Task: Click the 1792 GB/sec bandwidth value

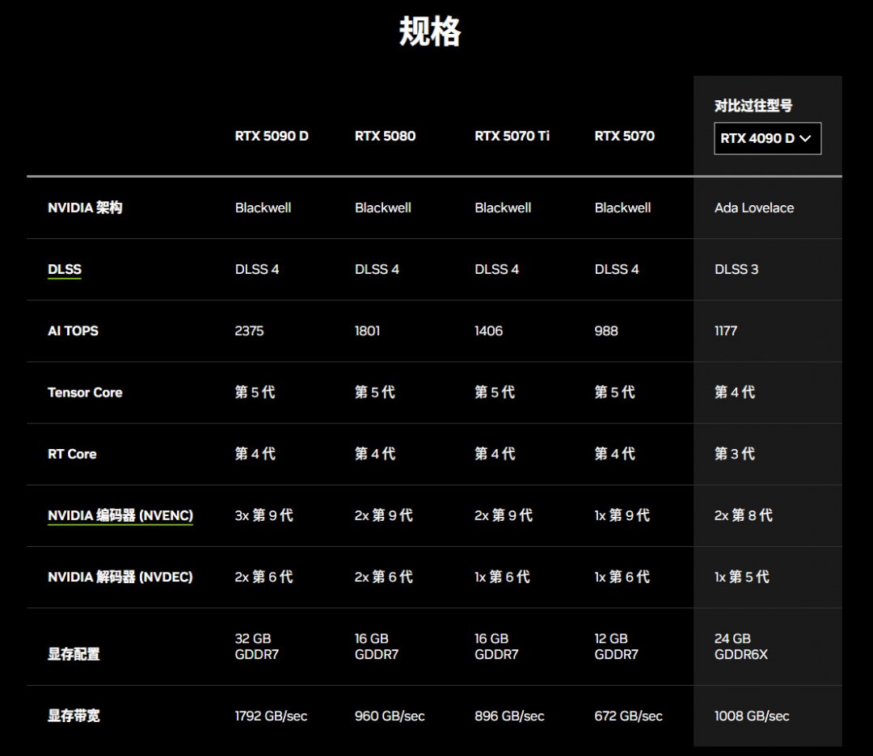Action: point(272,716)
